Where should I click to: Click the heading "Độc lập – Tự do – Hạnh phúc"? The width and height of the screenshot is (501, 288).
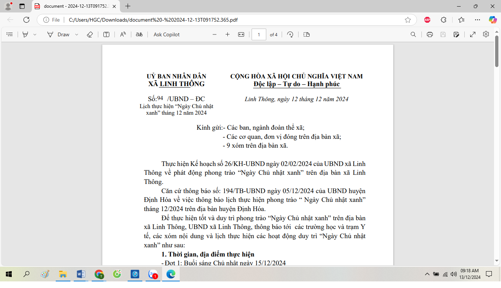click(x=297, y=84)
